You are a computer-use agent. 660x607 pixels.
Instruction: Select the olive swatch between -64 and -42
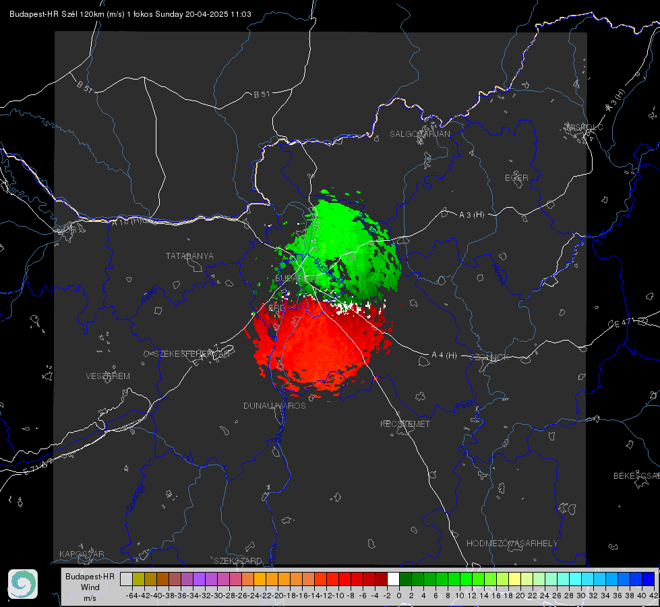[138, 579]
